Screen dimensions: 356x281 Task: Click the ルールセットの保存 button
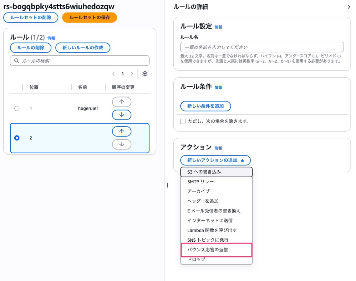point(89,18)
